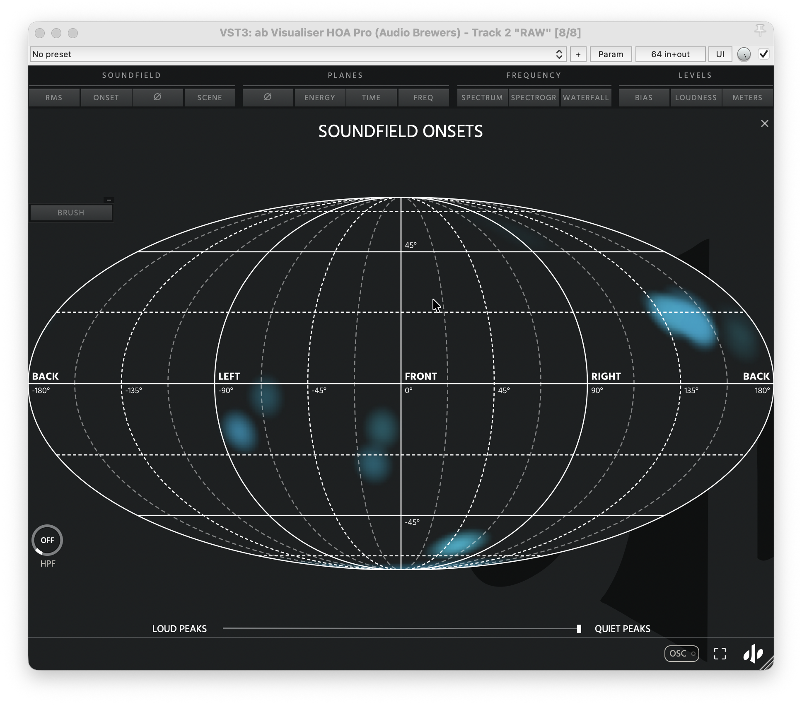This screenshot has height=705, width=802.
Task: Open the ENERGY planes view
Action: pos(320,97)
